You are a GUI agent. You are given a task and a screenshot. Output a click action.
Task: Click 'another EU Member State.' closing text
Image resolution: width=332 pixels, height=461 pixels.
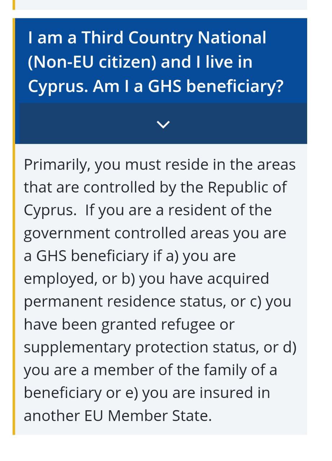tap(117, 416)
